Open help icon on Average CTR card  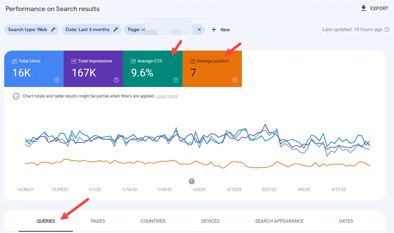[176, 80]
